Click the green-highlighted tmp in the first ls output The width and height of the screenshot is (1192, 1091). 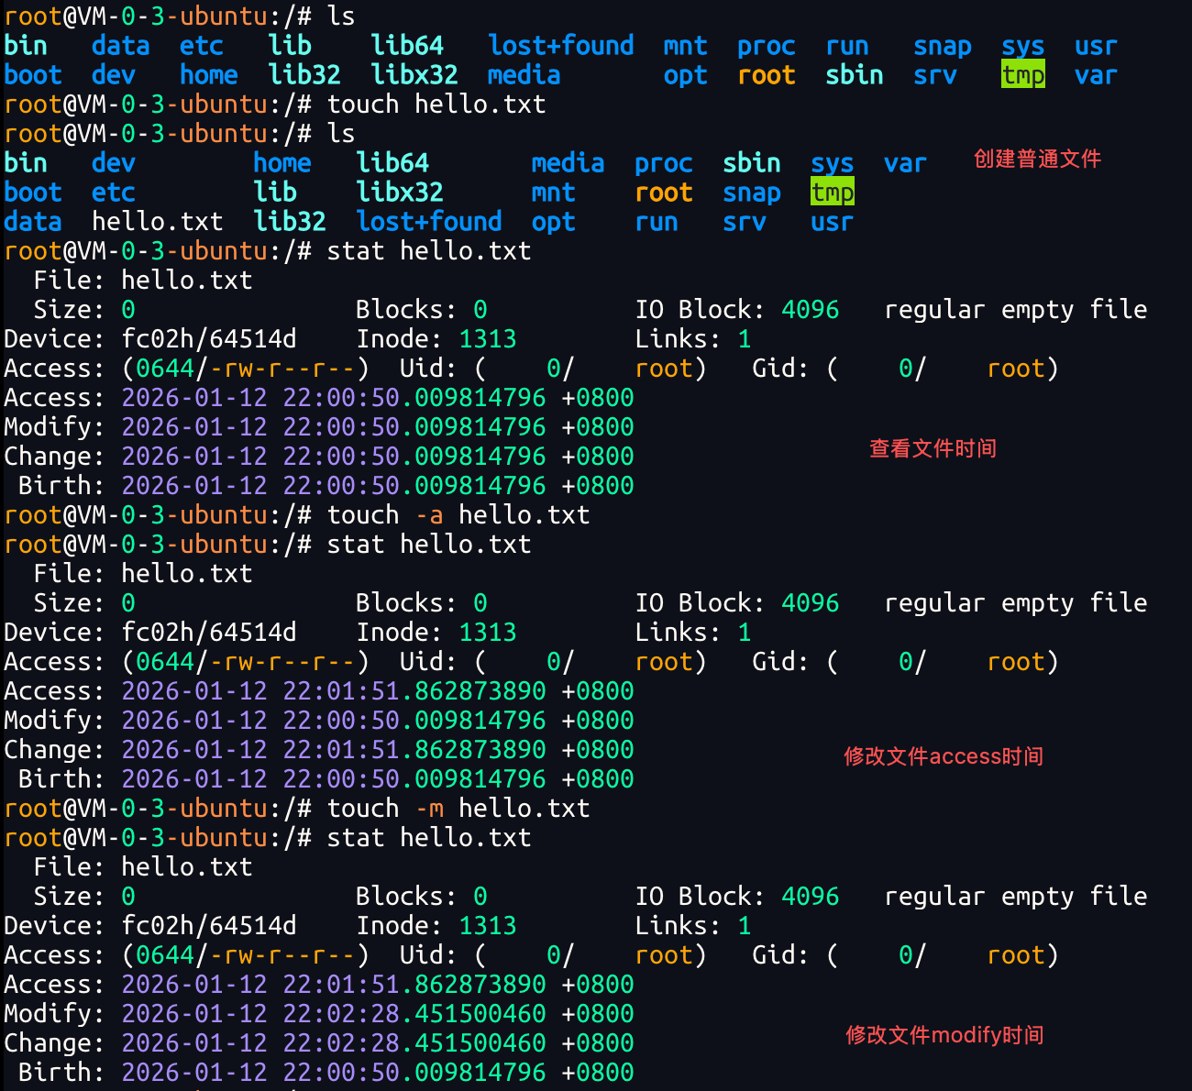1022,75
